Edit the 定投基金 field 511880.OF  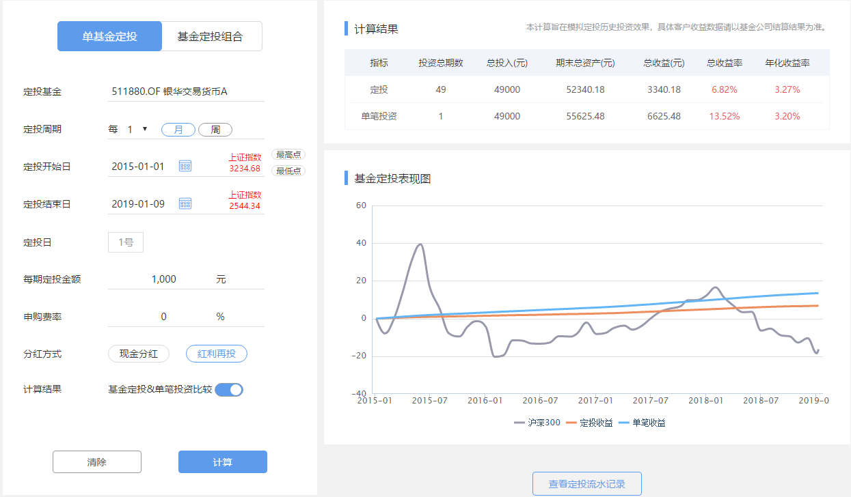(186, 91)
